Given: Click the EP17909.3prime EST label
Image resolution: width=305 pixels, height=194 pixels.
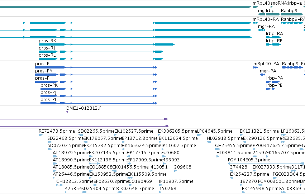Looking at the screenshot, I should 145,160.
